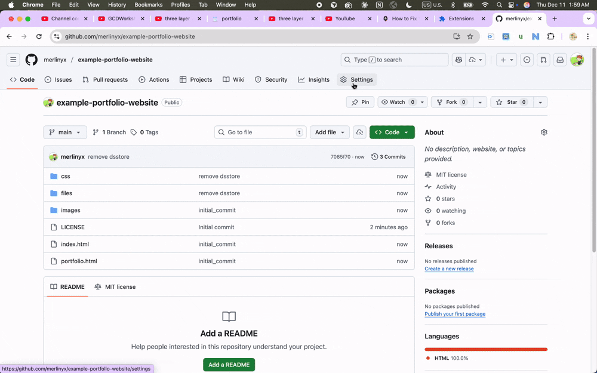This screenshot has height=373, width=597.
Task: Open Chrome extensions puzzle icon
Action: click(550, 36)
